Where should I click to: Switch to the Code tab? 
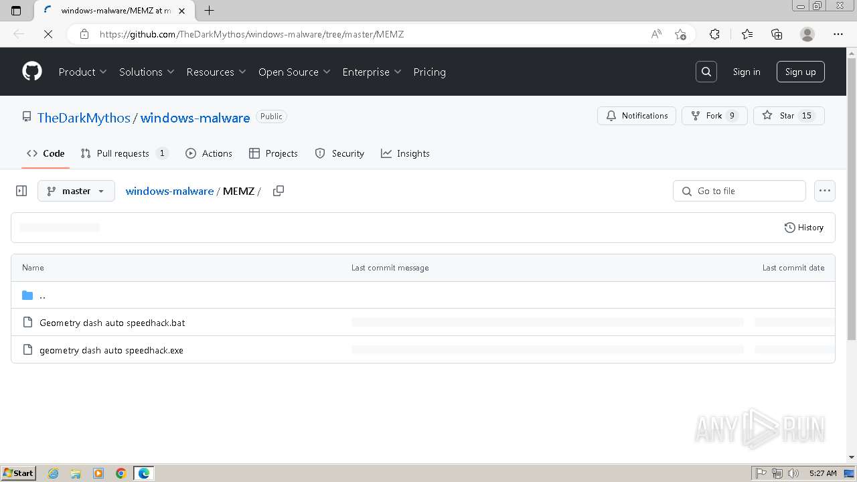pyautogui.click(x=46, y=153)
